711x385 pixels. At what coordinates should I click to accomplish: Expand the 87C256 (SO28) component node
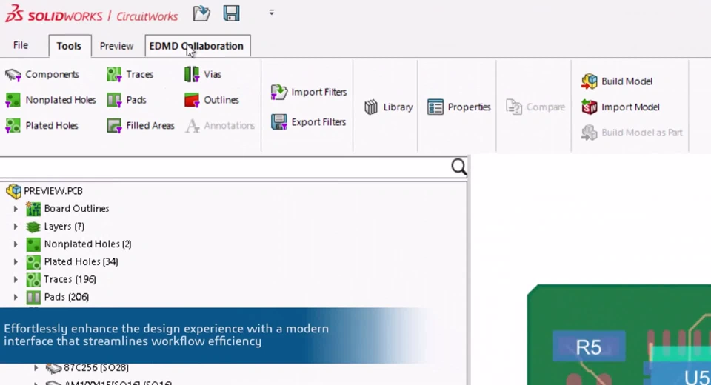pos(36,368)
